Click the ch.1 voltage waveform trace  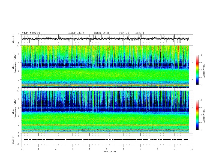105,39
